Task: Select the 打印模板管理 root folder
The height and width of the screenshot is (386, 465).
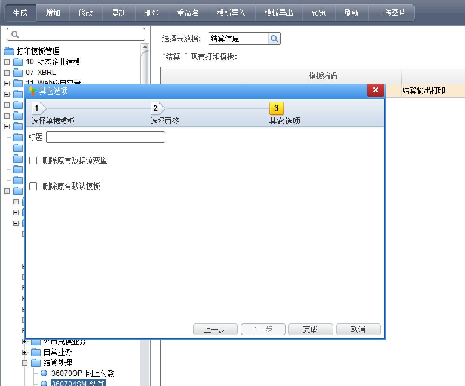Action: [38, 51]
